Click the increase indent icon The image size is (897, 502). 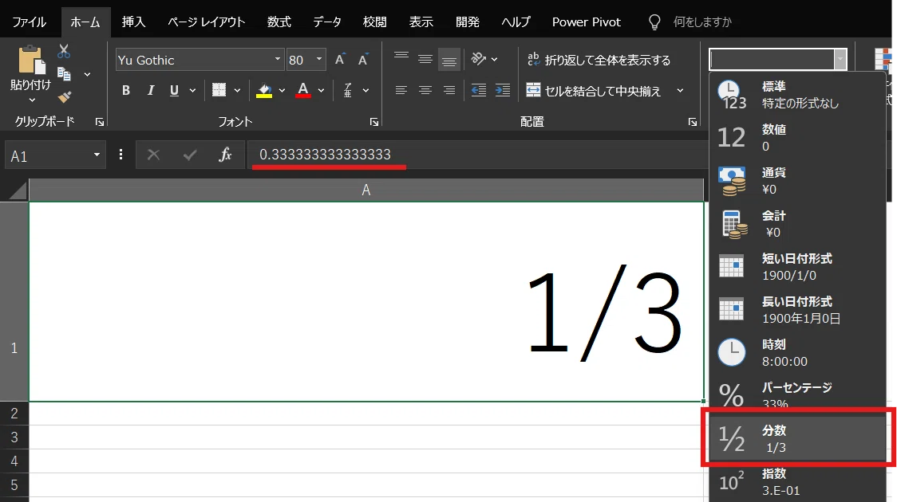(503, 90)
